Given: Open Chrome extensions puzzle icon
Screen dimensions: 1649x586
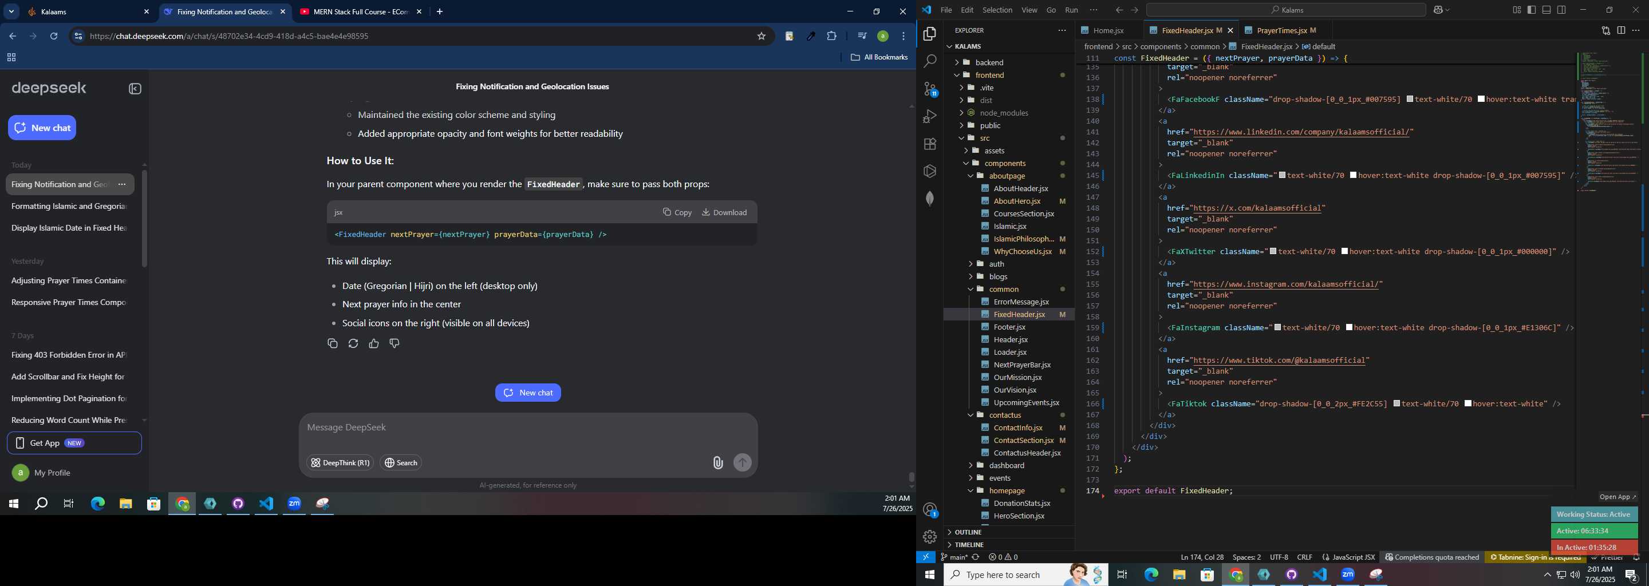Looking at the screenshot, I should point(831,37).
